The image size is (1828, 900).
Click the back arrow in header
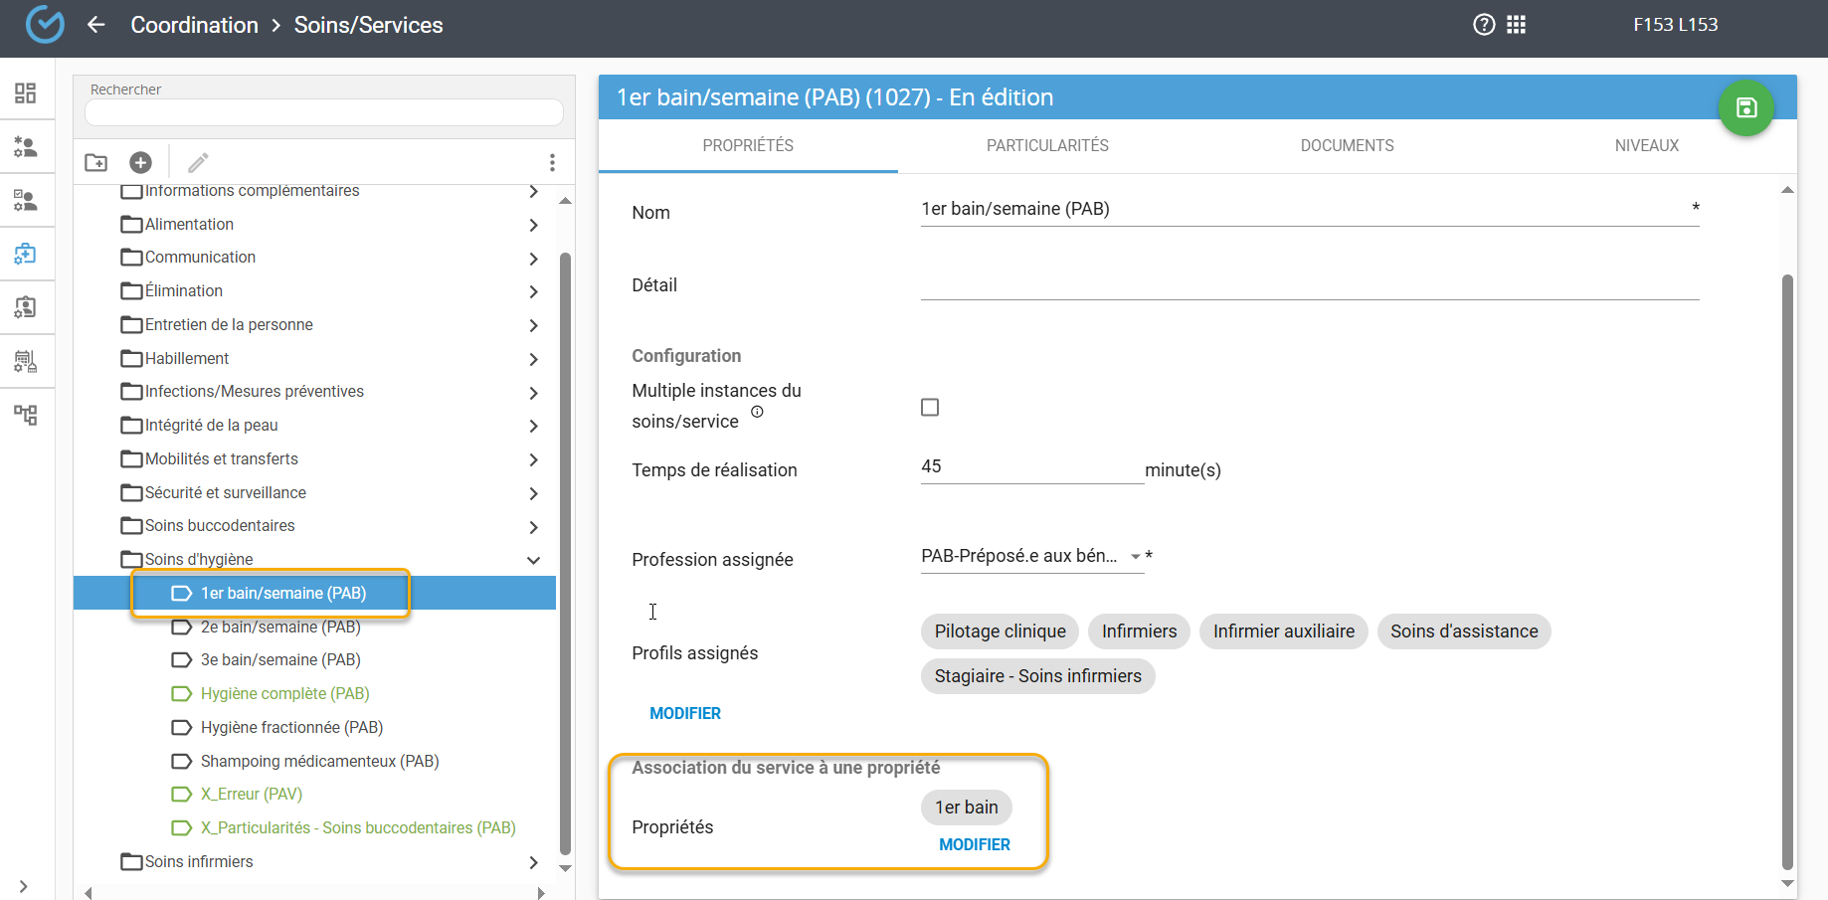point(96,25)
